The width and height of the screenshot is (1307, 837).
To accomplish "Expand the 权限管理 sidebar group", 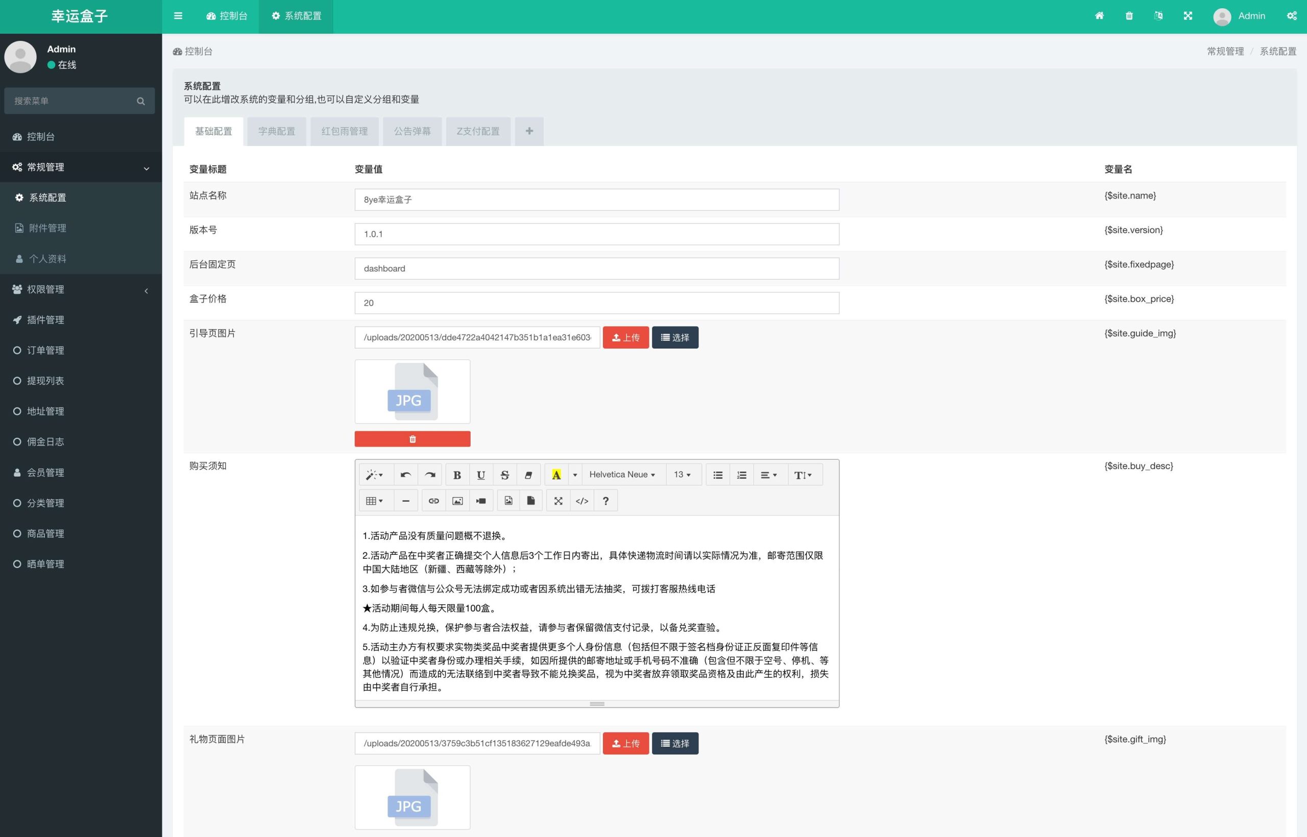I will pyautogui.click(x=81, y=289).
